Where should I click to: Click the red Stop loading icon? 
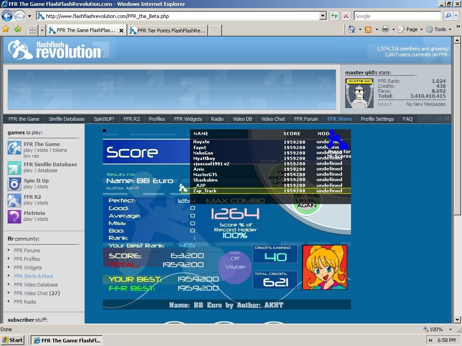pyautogui.click(x=346, y=16)
